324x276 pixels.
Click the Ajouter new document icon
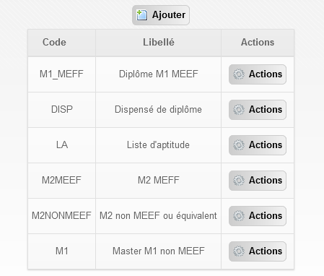tap(142, 15)
